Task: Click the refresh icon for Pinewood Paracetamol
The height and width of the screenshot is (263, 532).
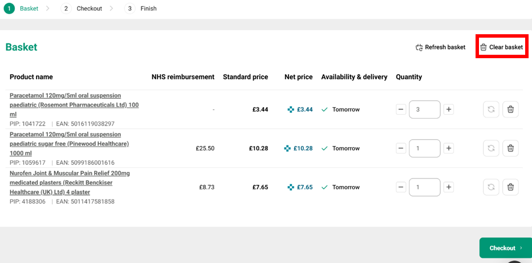Action: tap(490, 148)
